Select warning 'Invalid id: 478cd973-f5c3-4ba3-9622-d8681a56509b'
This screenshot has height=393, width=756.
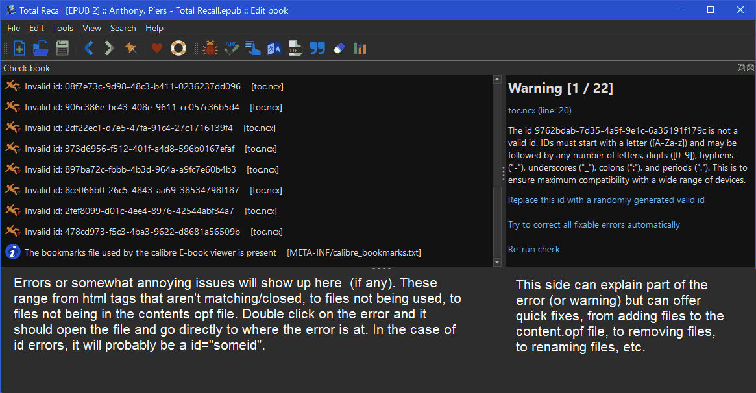[x=246, y=231]
